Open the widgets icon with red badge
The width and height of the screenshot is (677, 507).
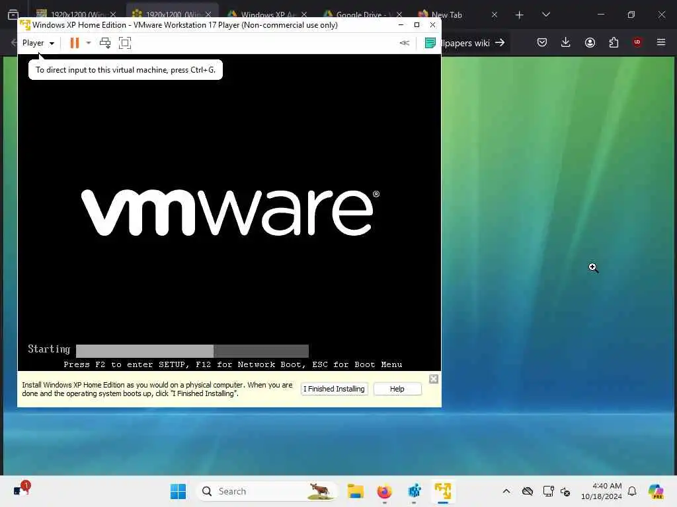click(x=20, y=490)
